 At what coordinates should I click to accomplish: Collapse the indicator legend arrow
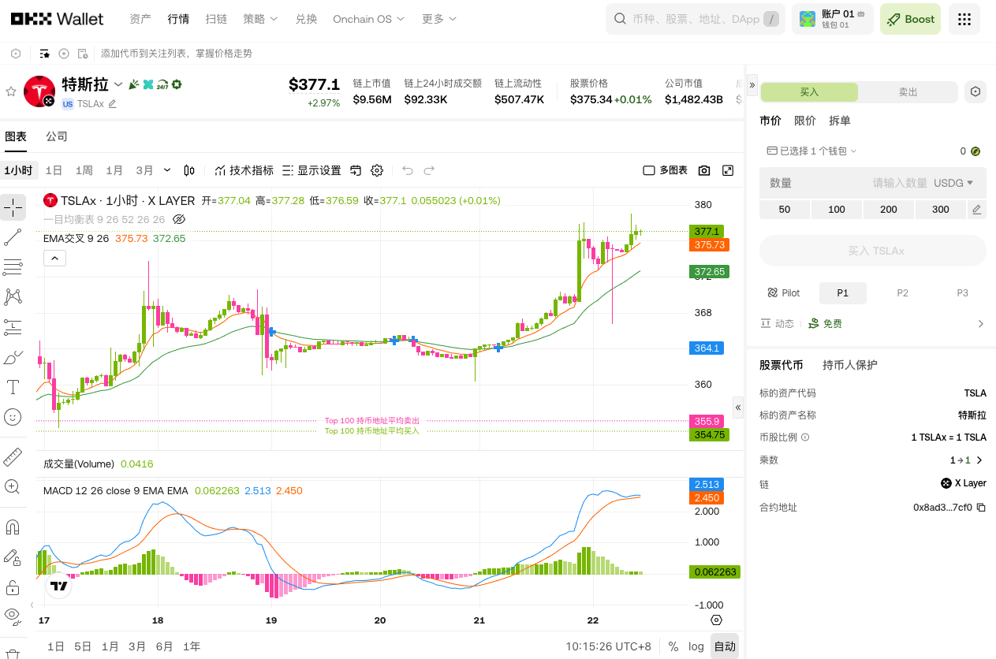pyautogui.click(x=54, y=258)
